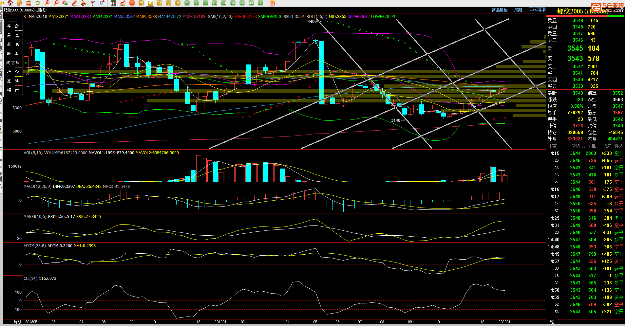The height and width of the screenshot is (326, 626).
Task: Click the CCI(14) indicator label
Action: tap(30, 278)
